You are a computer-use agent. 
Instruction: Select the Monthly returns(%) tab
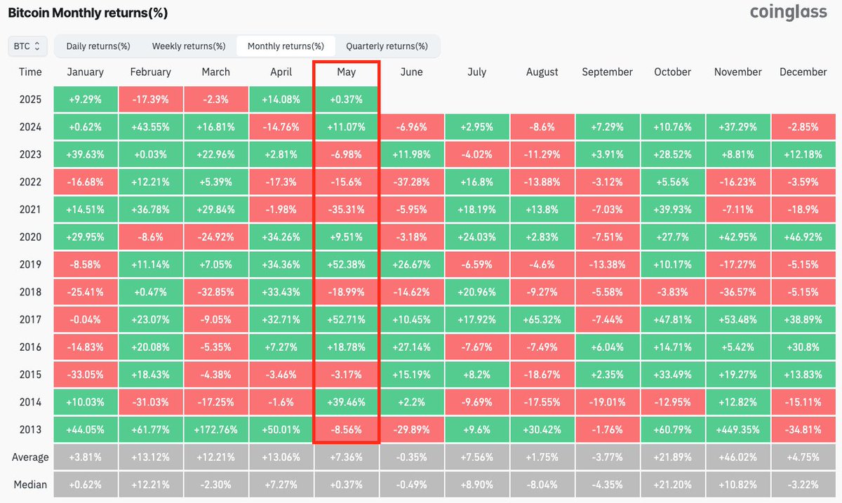click(286, 46)
